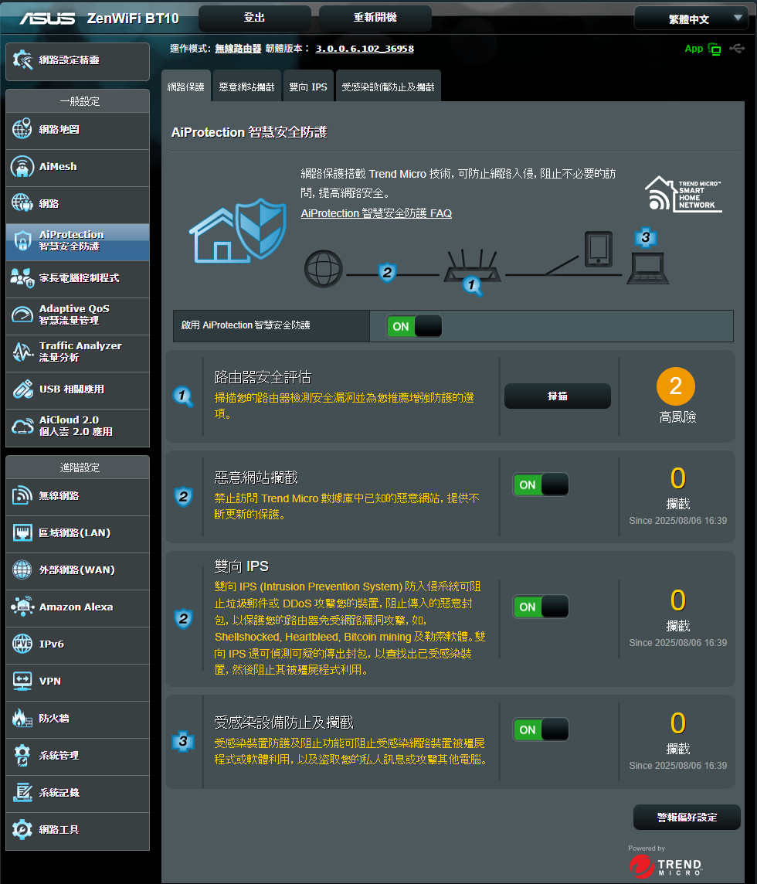Switch off 受感染設備防止及攔截 toggle
Screen dimensions: 757x884
pyautogui.click(x=541, y=729)
